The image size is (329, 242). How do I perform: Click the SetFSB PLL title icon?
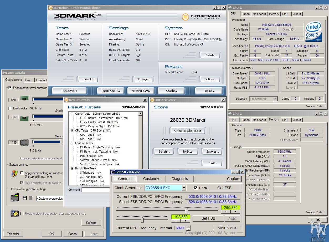[113, 172]
